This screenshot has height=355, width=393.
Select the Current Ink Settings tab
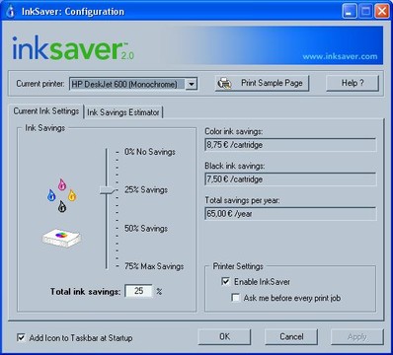point(46,111)
